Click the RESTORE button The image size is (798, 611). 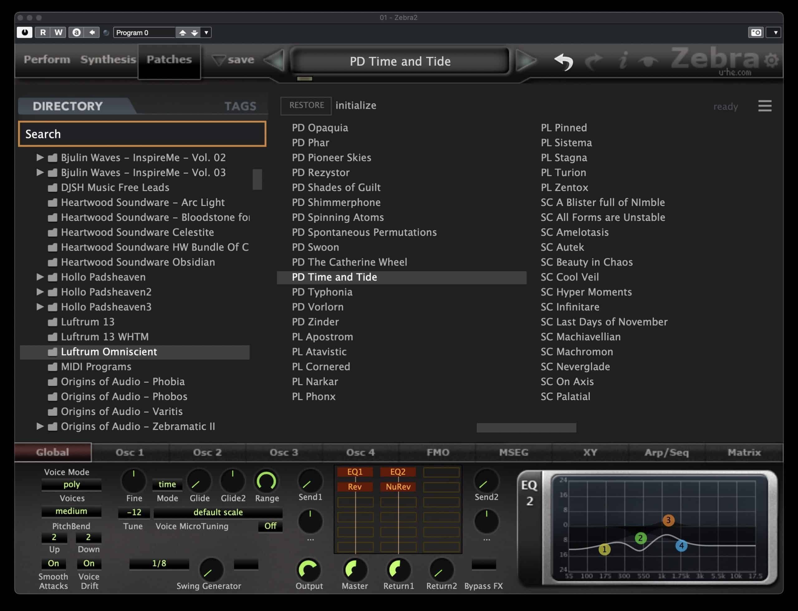[306, 106]
